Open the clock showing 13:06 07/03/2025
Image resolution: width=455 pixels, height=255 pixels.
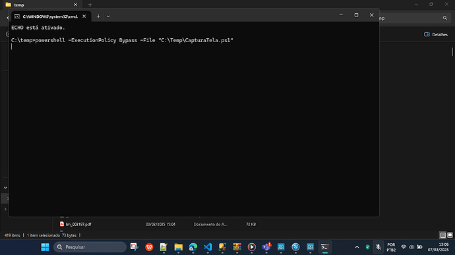pos(438,247)
